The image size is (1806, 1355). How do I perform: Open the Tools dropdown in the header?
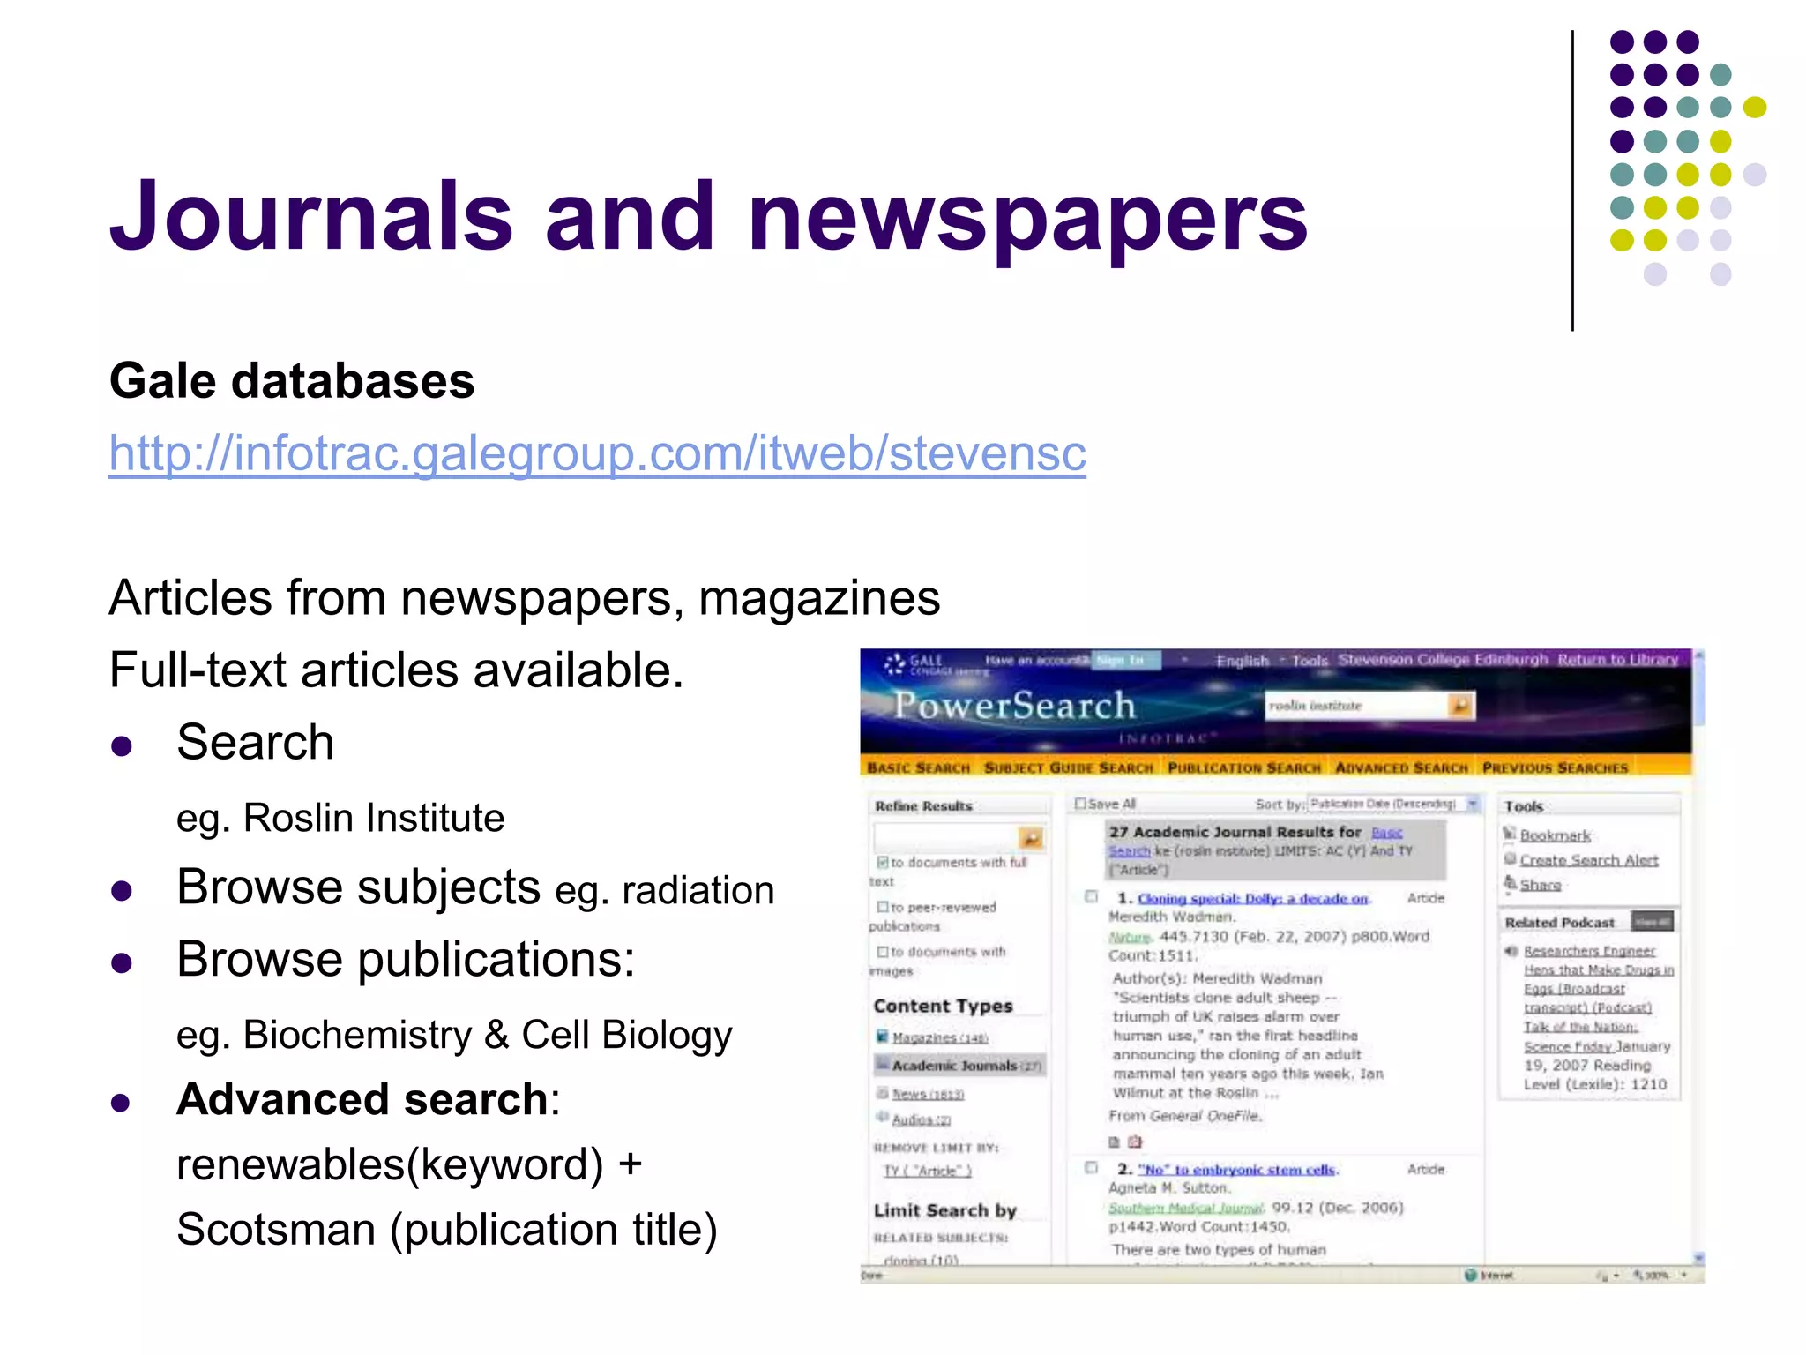coord(1310,661)
